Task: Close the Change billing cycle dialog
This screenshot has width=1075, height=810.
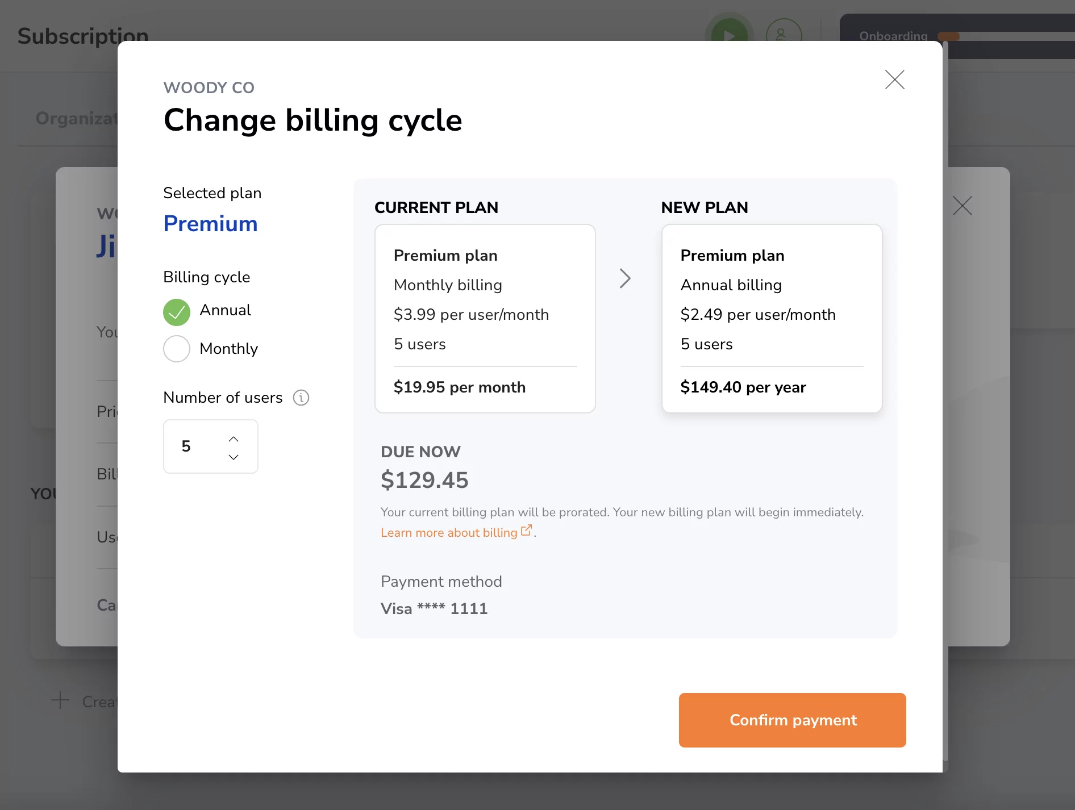Action: [x=894, y=80]
